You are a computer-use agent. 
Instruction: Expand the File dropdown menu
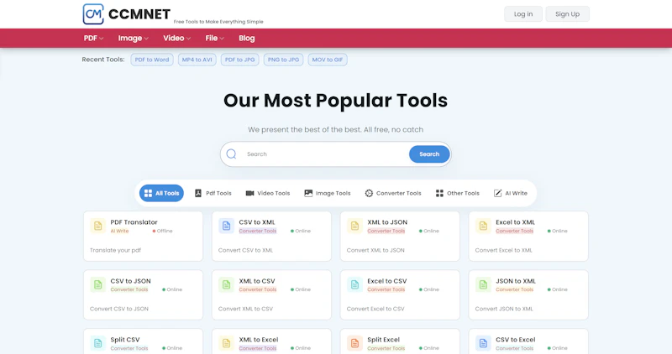pos(214,38)
